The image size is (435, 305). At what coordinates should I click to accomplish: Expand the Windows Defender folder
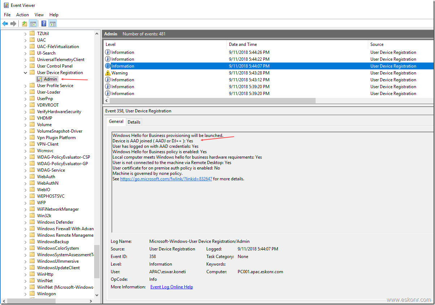[26, 222]
